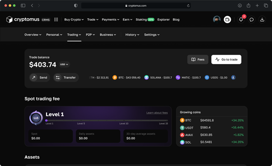Open Learn about fees link
Screen dimensions: 272x166
[x=157, y=113]
